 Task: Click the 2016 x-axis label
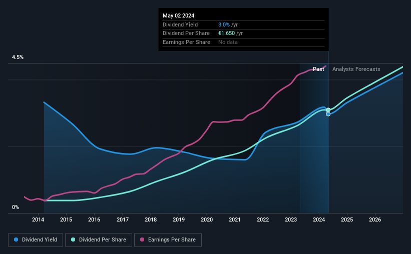pyautogui.click(x=94, y=219)
